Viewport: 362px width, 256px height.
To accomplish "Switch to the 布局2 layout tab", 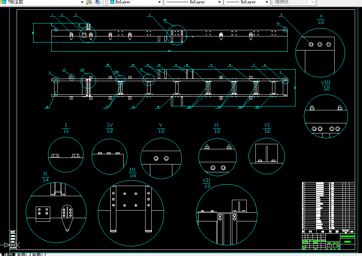I will pos(38,255).
